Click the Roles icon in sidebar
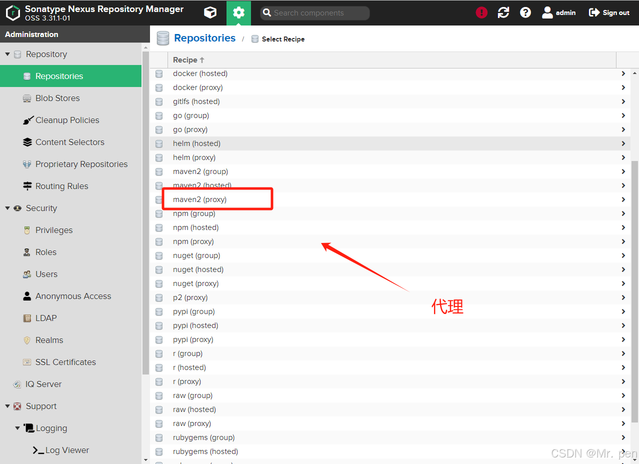 click(27, 252)
